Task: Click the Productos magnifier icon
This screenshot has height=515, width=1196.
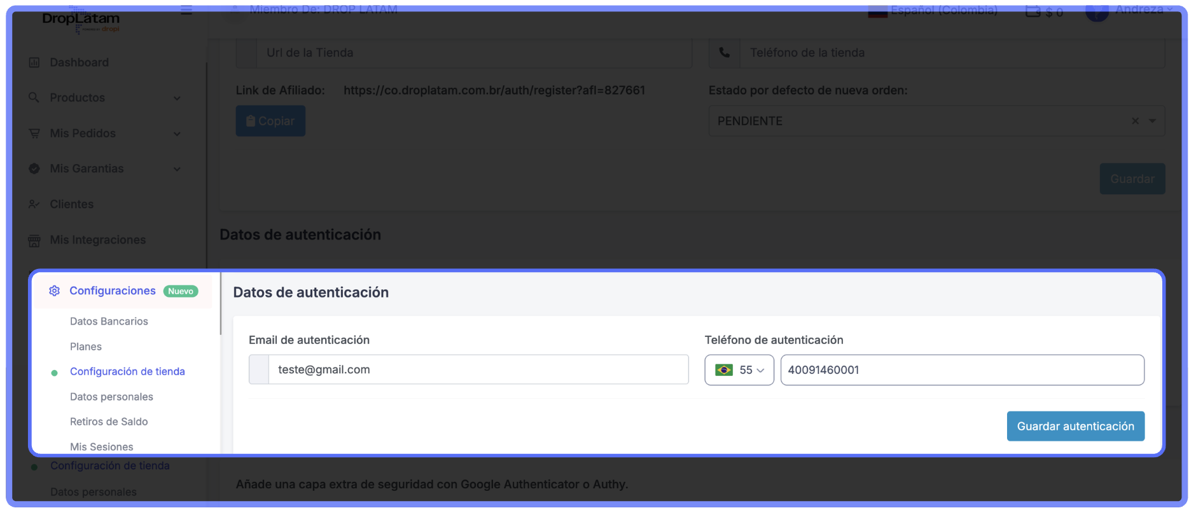Action: (x=34, y=98)
